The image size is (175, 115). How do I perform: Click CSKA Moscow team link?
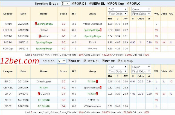92,106
